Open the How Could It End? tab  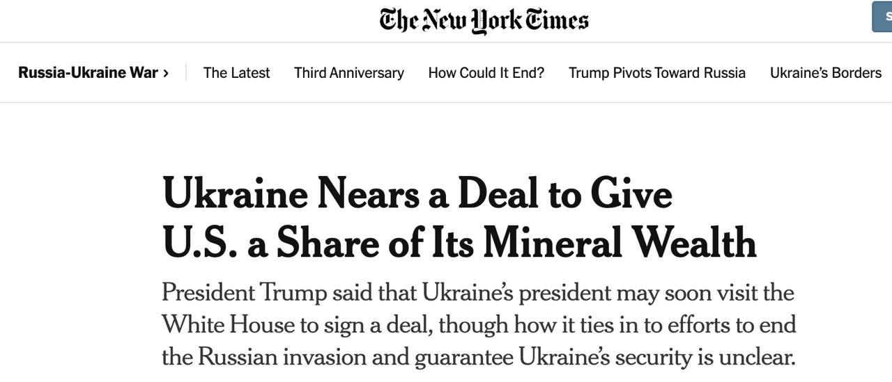(486, 73)
